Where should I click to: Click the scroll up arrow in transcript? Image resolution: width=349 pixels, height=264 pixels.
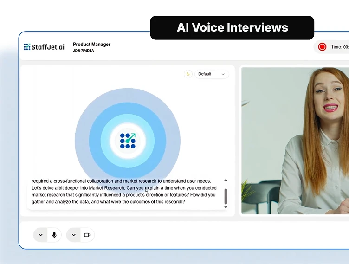coord(226,180)
